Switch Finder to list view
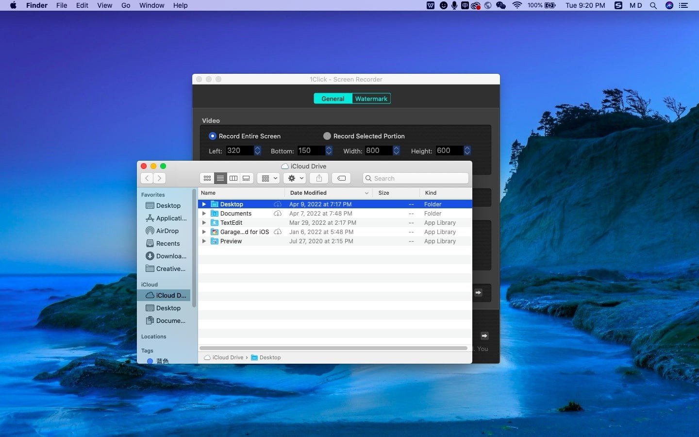The height and width of the screenshot is (437, 699). click(220, 178)
